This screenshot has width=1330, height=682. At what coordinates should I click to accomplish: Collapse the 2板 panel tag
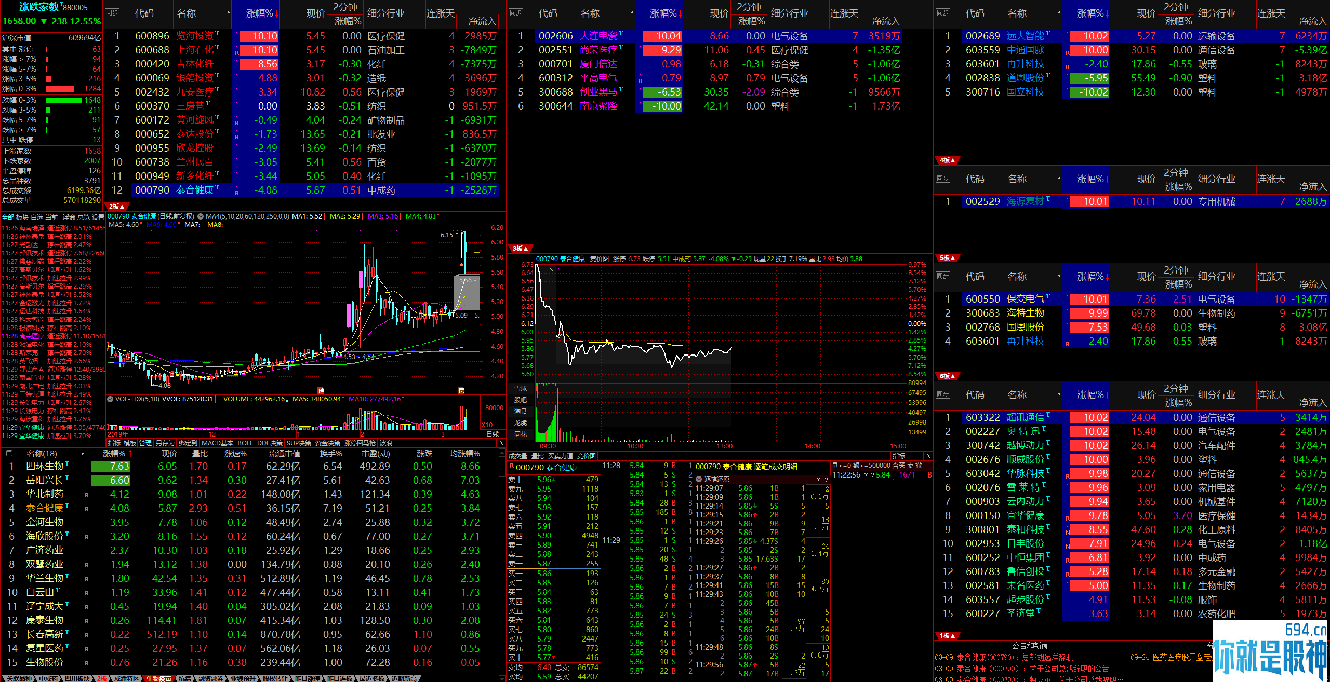116,207
